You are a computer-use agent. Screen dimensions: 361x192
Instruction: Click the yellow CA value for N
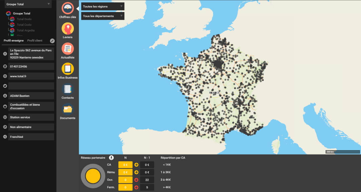tap(125, 165)
